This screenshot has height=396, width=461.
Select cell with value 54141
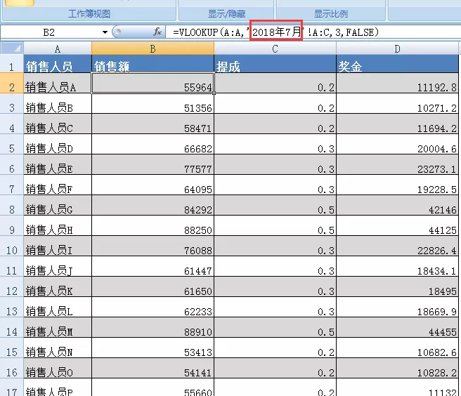pos(153,369)
